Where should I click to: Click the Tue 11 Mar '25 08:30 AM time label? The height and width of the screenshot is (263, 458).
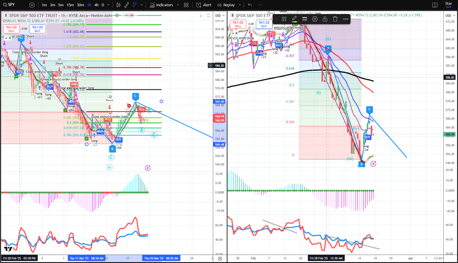click(x=87, y=258)
